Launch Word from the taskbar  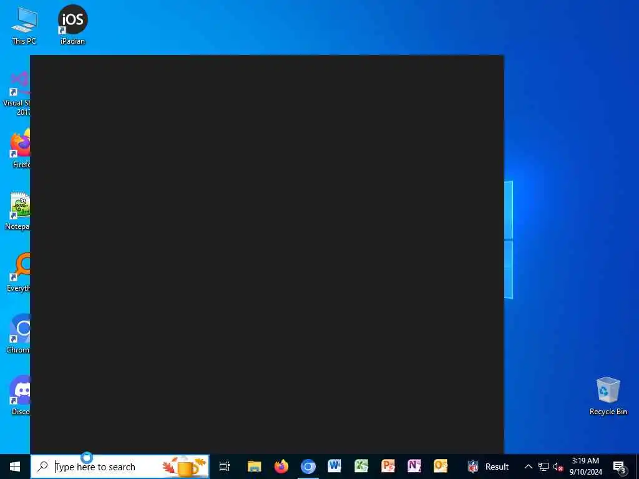pos(334,467)
